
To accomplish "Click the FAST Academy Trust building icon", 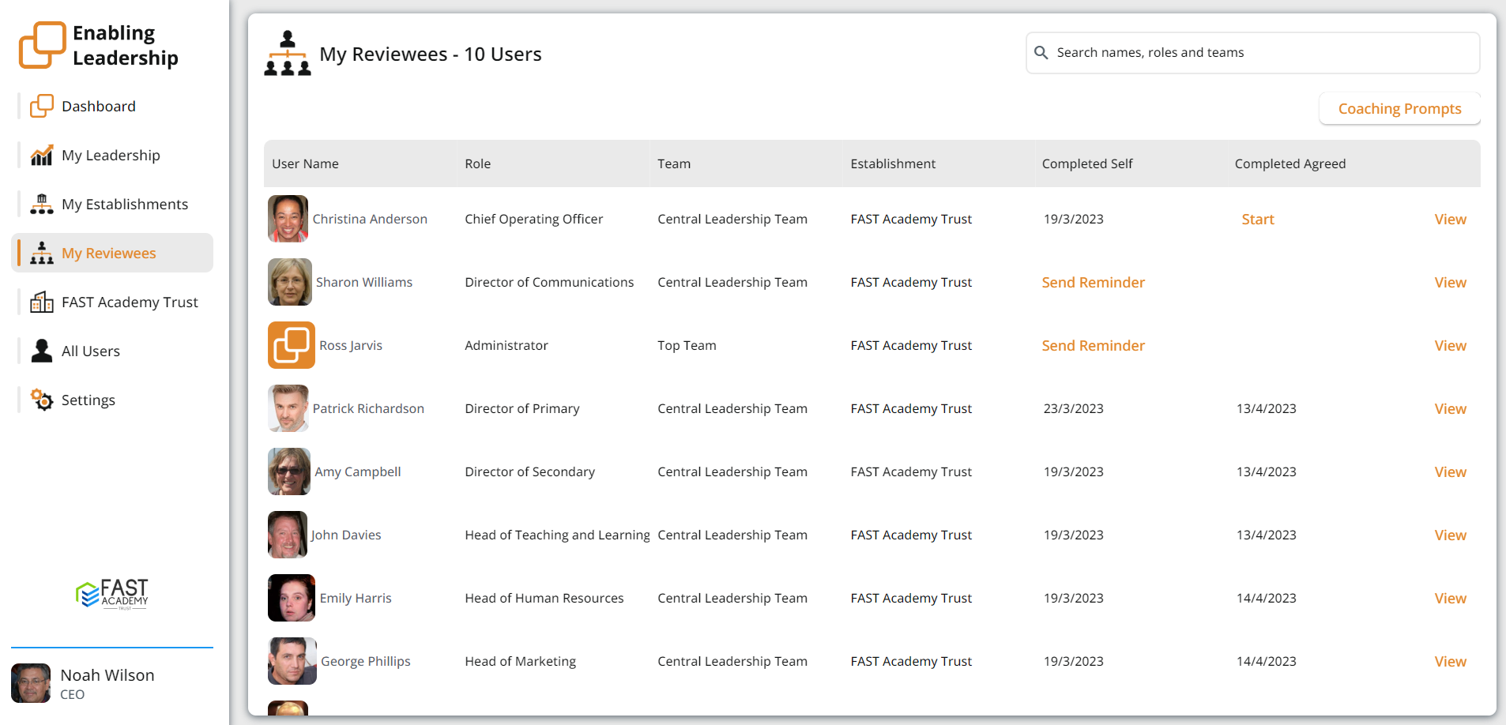I will pyautogui.click(x=41, y=302).
